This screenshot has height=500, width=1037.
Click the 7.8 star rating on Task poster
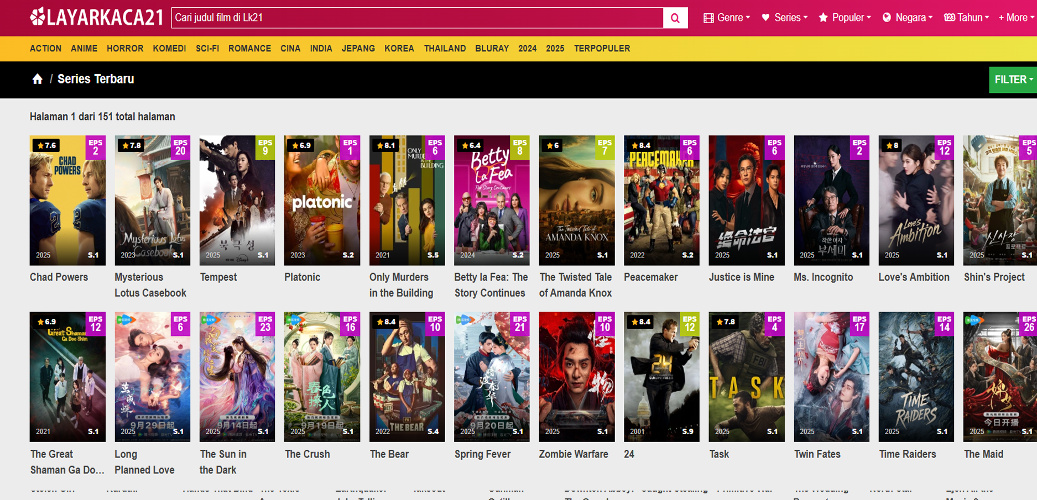pos(726,322)
